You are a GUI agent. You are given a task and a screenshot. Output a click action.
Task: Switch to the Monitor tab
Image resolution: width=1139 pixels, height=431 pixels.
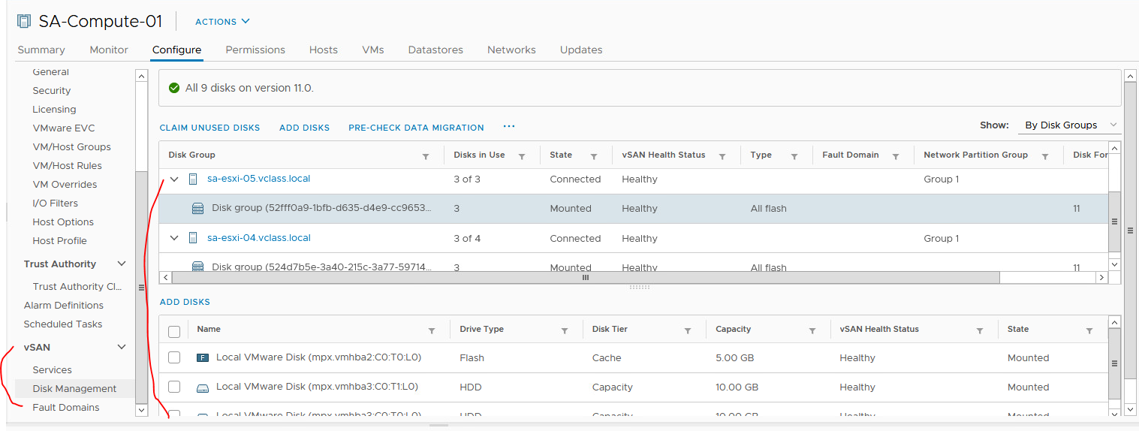pos(109,50)
